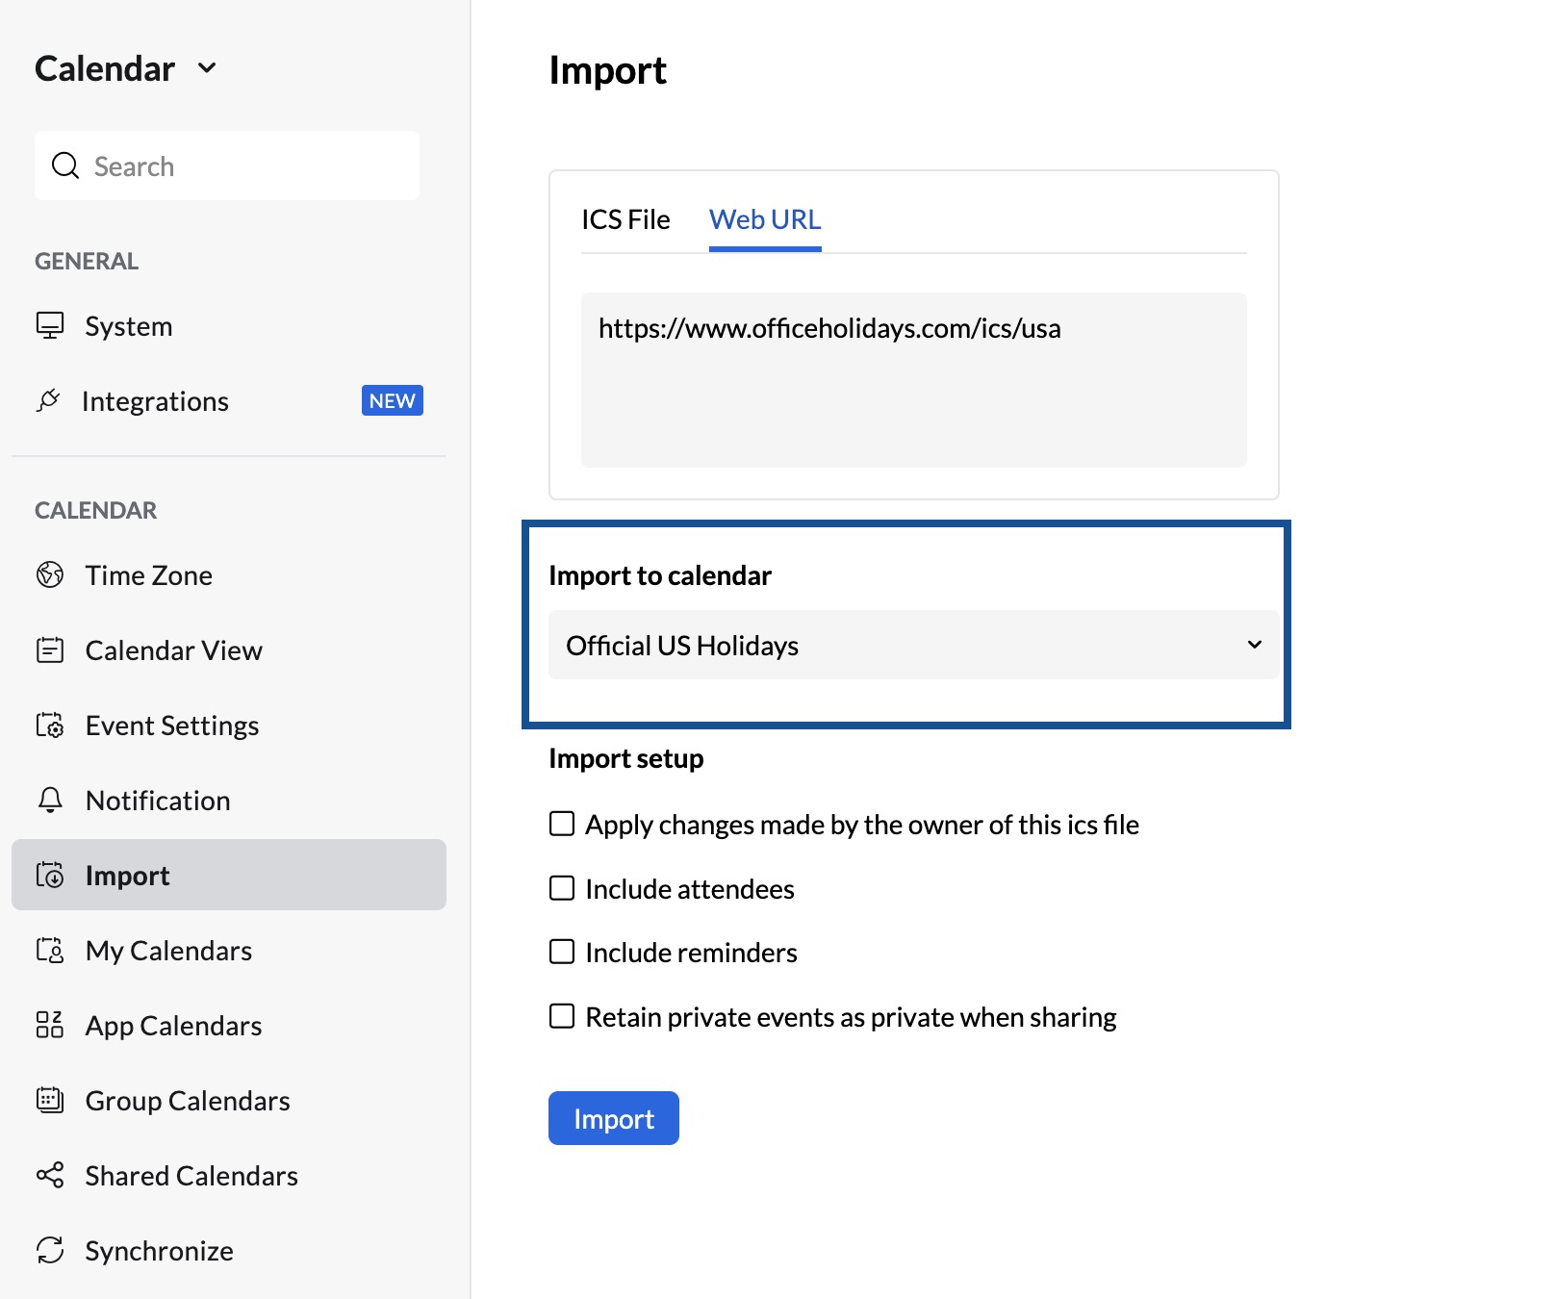This screenshot has width=1555, height=1299.
Task: Check the 'Include attendees' option
Action: pos(561,888)
